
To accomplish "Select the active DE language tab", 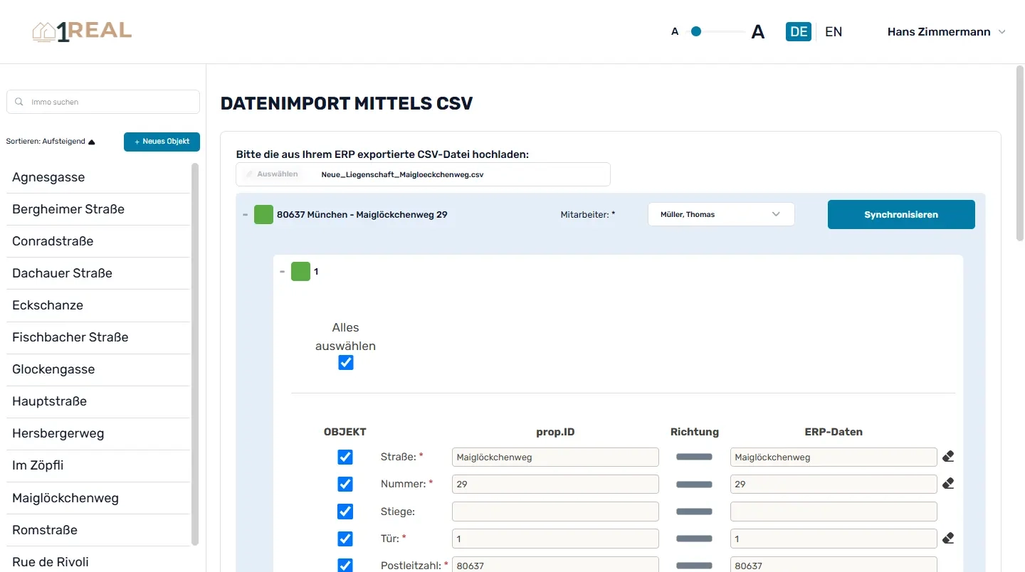I will click(798, 31).
